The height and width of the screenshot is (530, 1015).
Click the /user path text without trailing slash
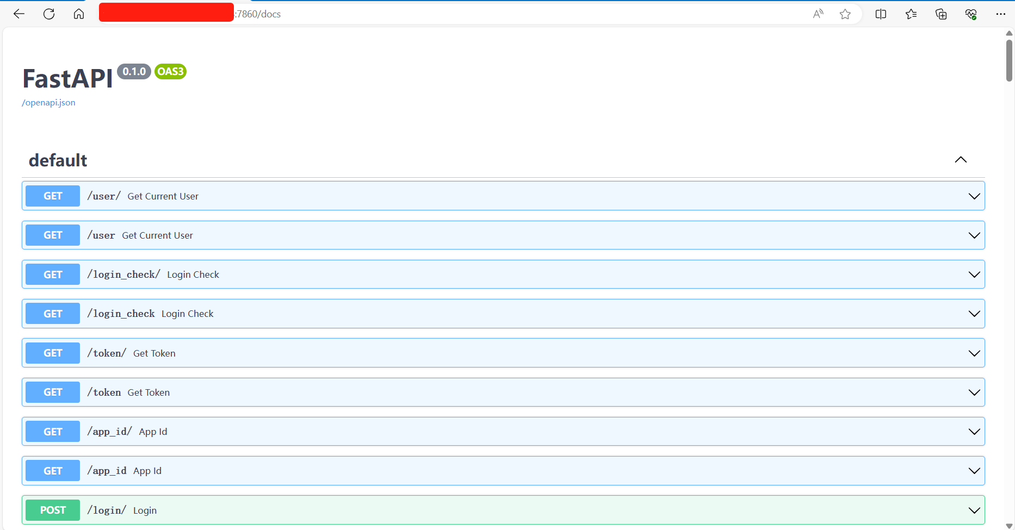(101, 235)
